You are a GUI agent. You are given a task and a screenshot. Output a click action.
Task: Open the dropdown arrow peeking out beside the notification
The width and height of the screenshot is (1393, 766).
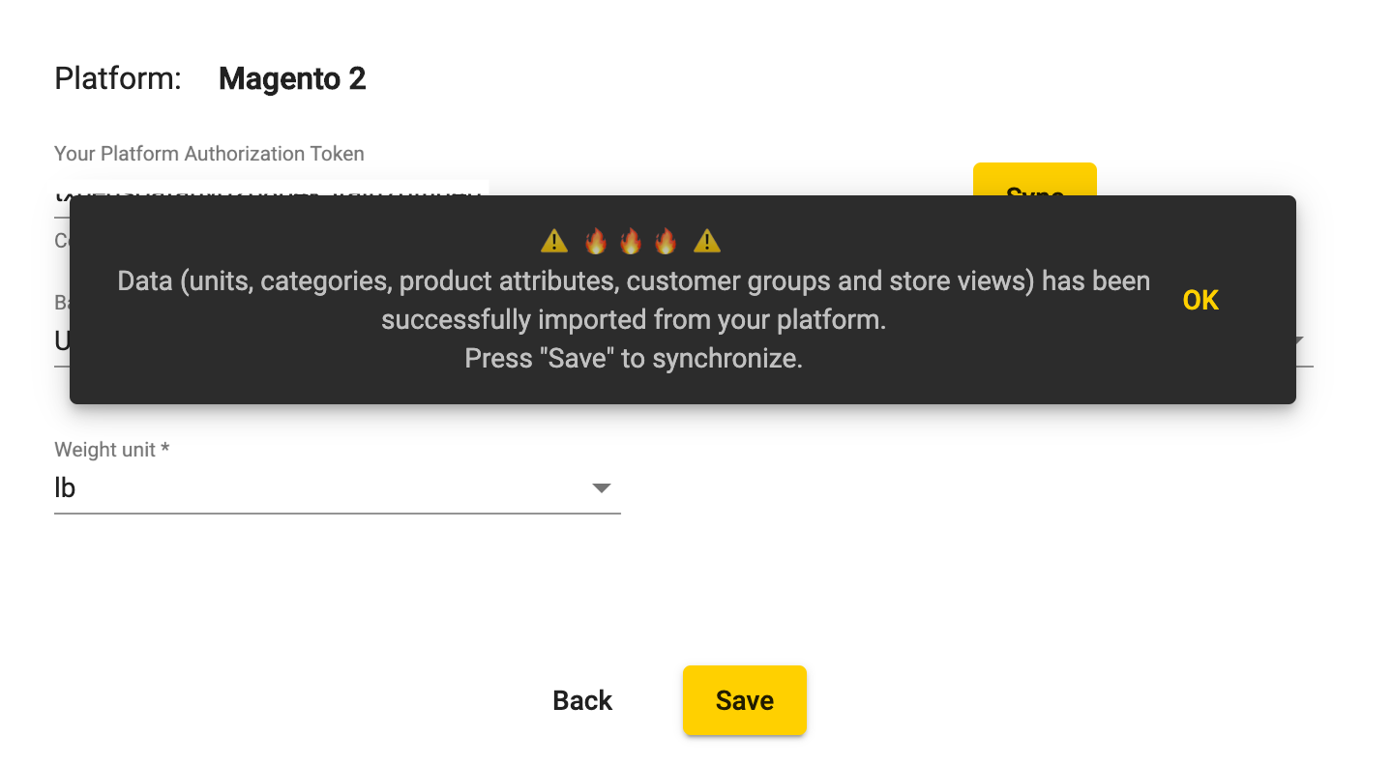click(x=1298, y=341)
